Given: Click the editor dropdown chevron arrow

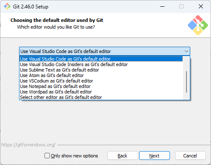Looking at the screenshot, I should 186,51.
